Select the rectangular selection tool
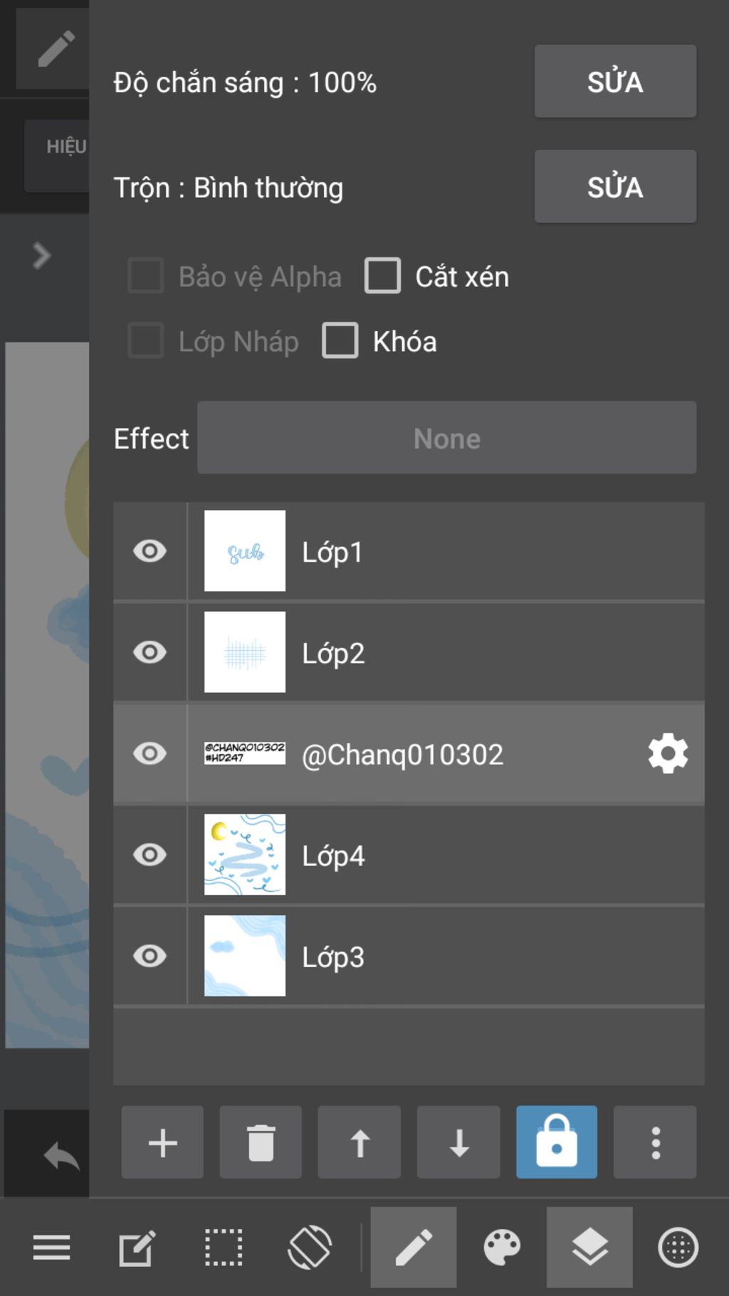 click(x=224, y=1247)
